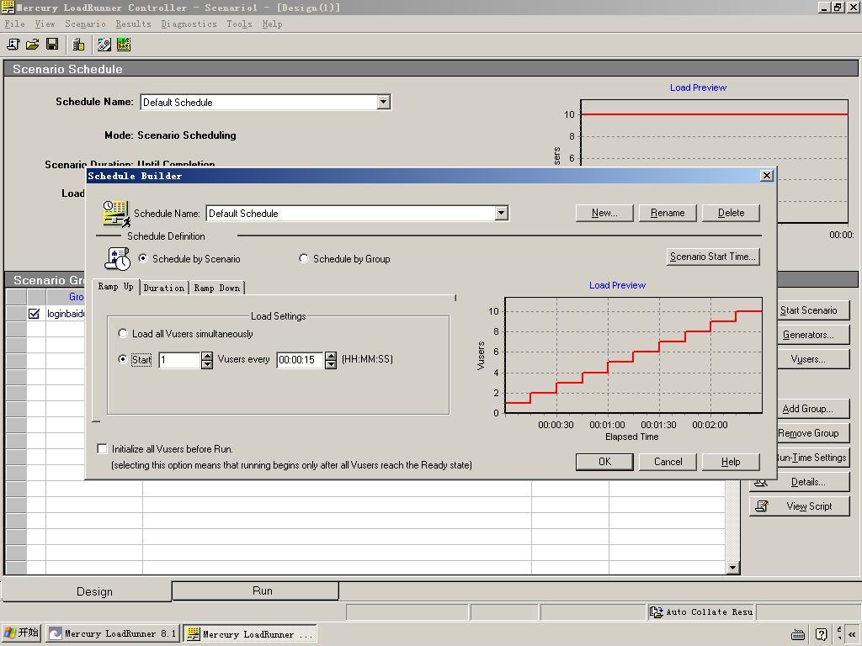Click the keyboard icon in system tray
This screenshot has width=862, height=646.
click(797, 634)
